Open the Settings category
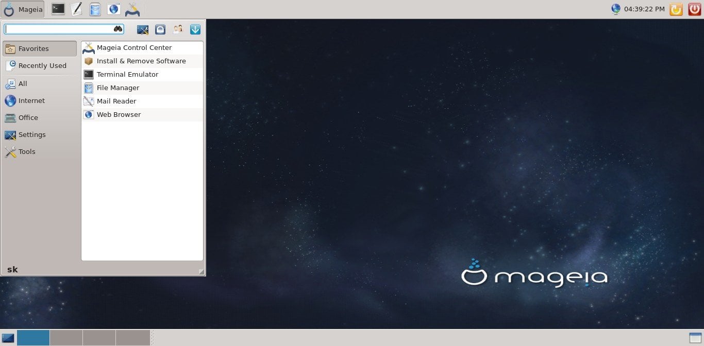The image size is (704, 346). (40, 135)
